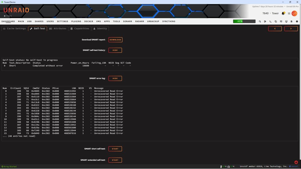Toggle the help question mark icon
Viewport: 301px width, 169px height.
coord(297,21)
